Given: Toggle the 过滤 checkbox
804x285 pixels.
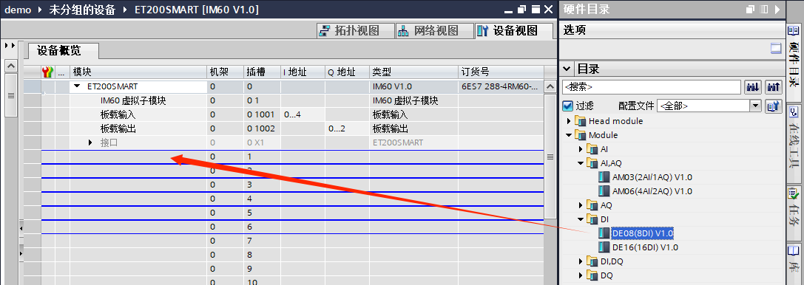Looking at the screenshot, I should click(x=567, y=106).
